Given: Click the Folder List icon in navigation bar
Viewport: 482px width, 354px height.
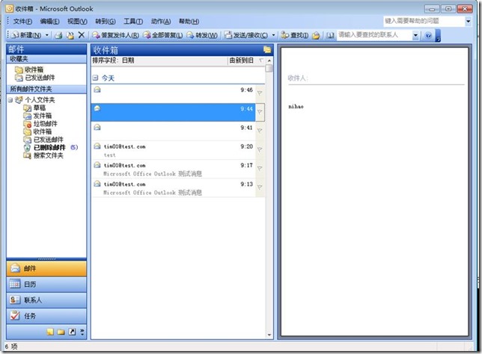Looking at the screenshot, I should pyautogui.click(x=61, y=332).
